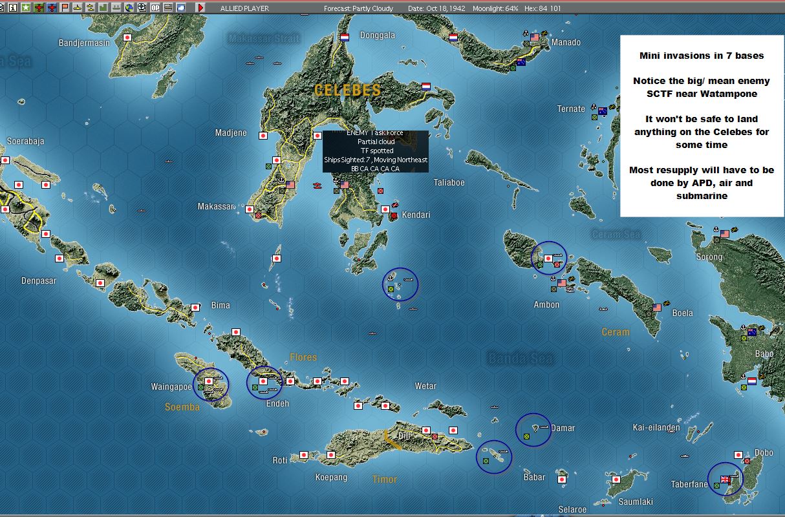Image resolution: width=785 pixels, height=517 pixels.
Task: Click the list/report toolbar icon beside OP
Action: 168,7
